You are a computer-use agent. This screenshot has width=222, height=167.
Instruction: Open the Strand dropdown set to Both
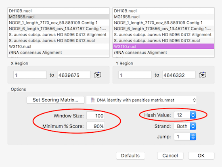(x=185, y=126)
